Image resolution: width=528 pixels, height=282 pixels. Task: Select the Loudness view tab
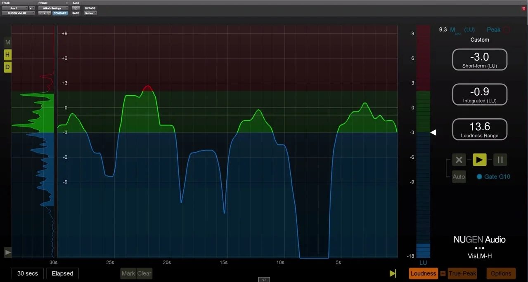423,273
